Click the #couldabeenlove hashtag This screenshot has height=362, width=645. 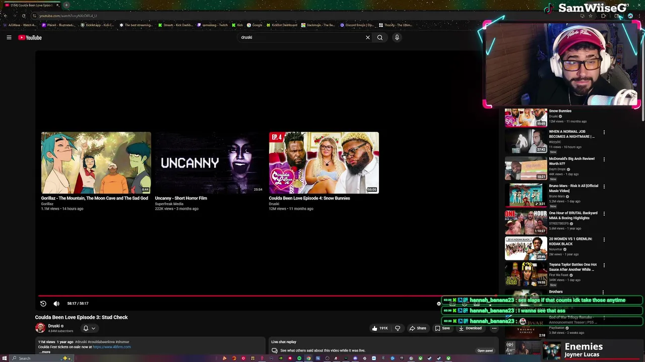(x=102, y=342)
